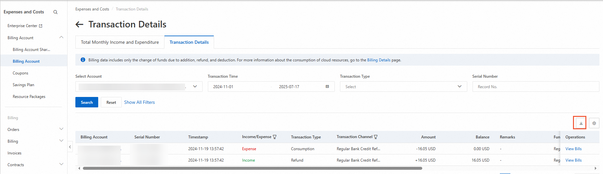Click the scrollbar right arrow
Image resolution: width=603 pixels, height=174 pixels.
point(595,168)
